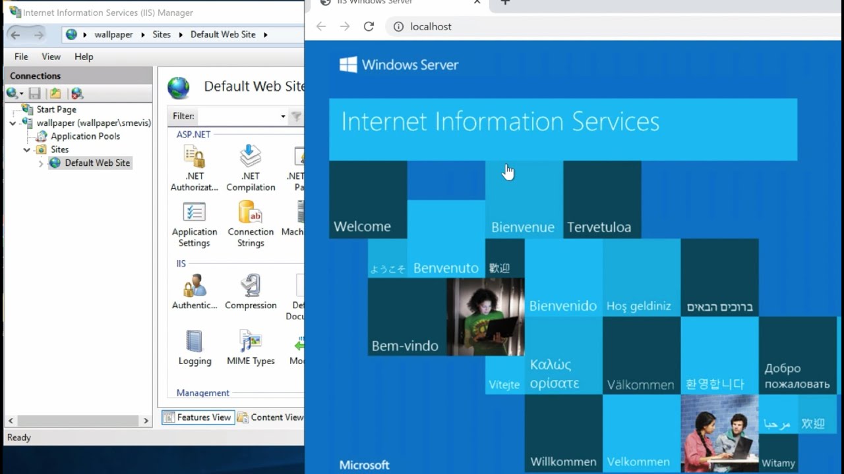Go forward in IIS Manager navigation

tap(39, 35)
